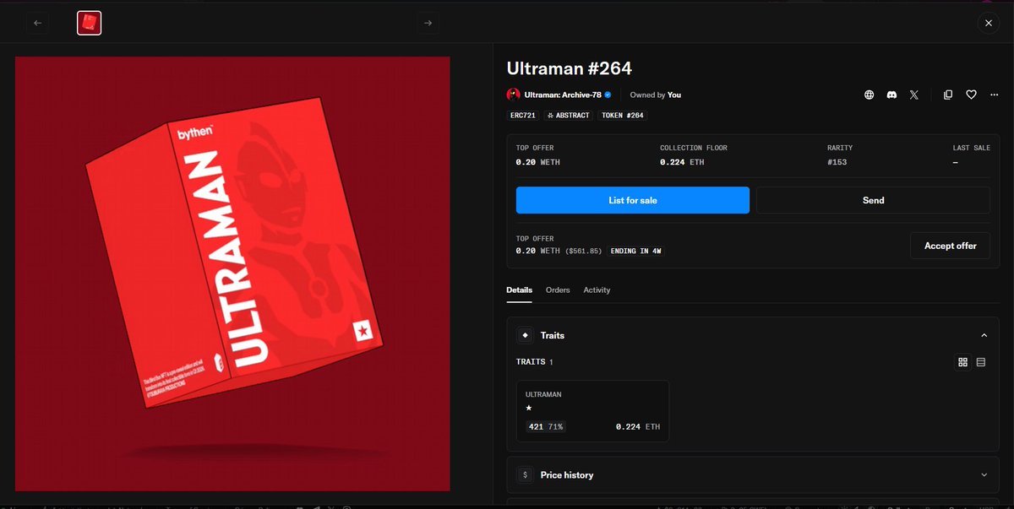Open the ULTRAMAN star trait card
Screen dimensions: 1014x509
point(592,410)
